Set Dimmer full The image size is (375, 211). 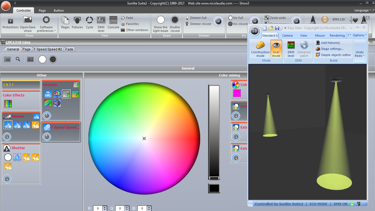point(196,18)
